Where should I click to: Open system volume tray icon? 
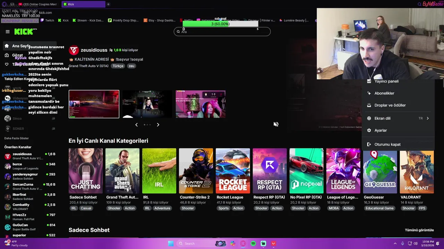(x=416, y=243)
